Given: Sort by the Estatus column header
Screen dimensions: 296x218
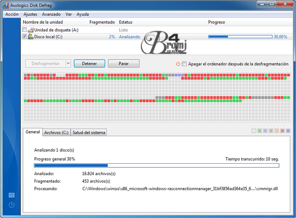Looking at the screenshot, I should pos(162,22).
